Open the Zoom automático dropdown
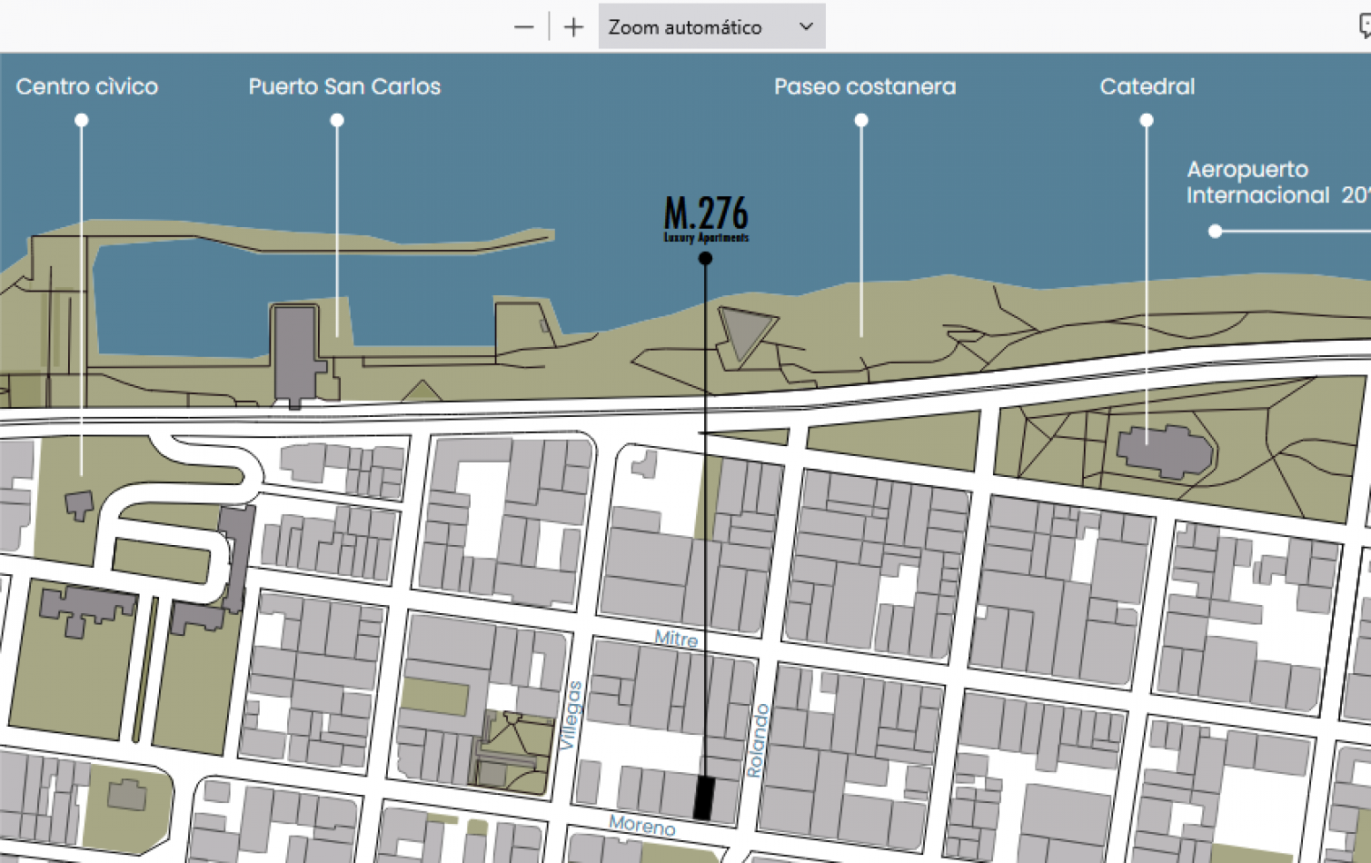This screenshot has width=1371, height=863. (711, 27)
